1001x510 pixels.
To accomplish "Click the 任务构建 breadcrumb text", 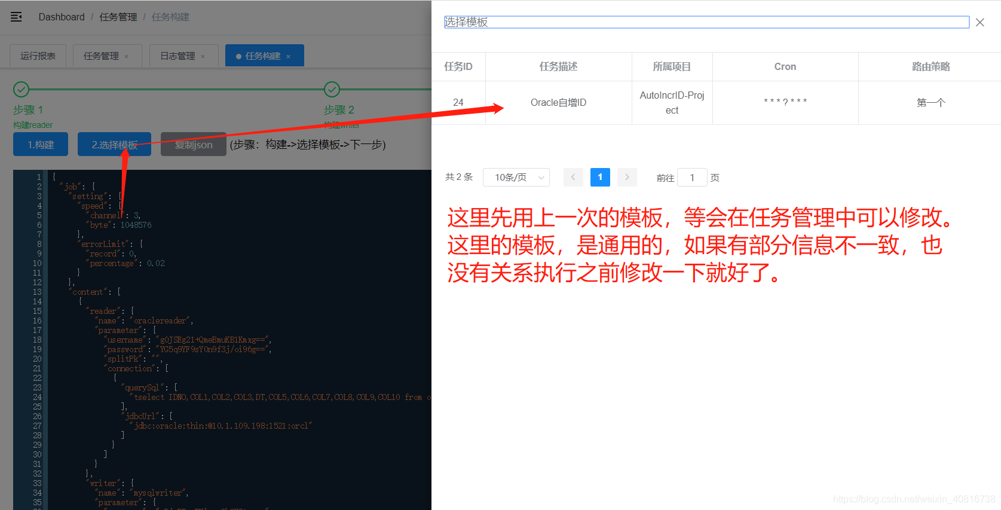I will (x=170, y=17).
